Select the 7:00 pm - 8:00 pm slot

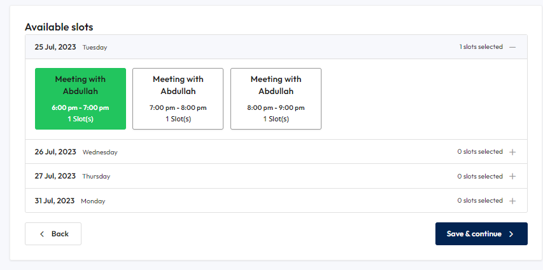pyautogui.click(x=178, y=99)
